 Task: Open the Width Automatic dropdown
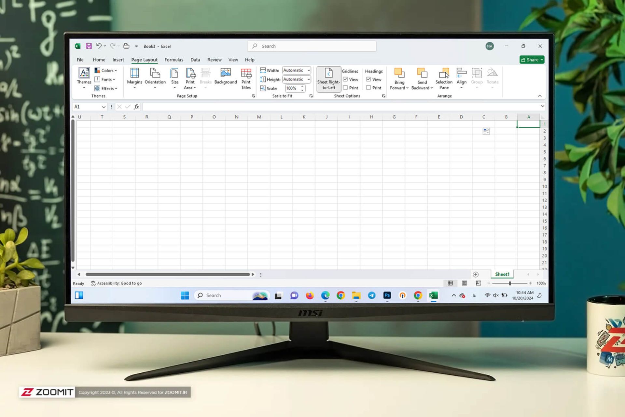(x=308, y=70)
